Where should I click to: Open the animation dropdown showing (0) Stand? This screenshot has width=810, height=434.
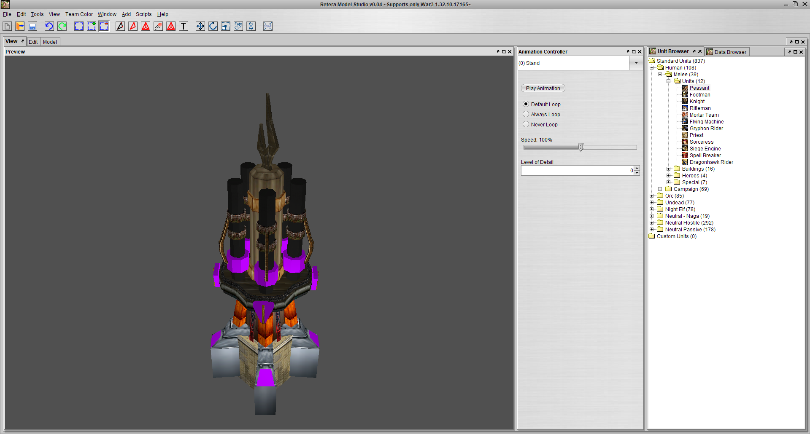tap(636, 63)
